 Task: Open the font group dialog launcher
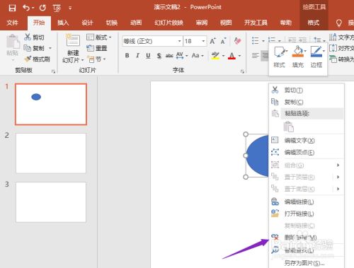click(242, 71)
